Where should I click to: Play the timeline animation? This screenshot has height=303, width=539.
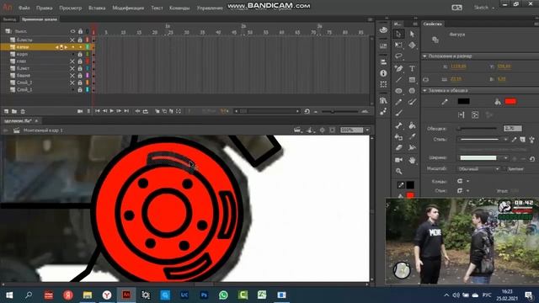click(112, 111)
